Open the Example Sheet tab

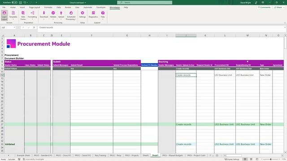pyautogui.click(x=23, y=156)
